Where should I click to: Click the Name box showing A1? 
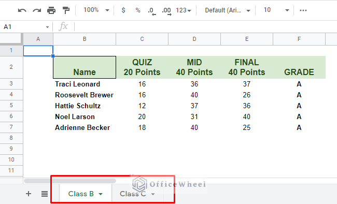[23, 27]
